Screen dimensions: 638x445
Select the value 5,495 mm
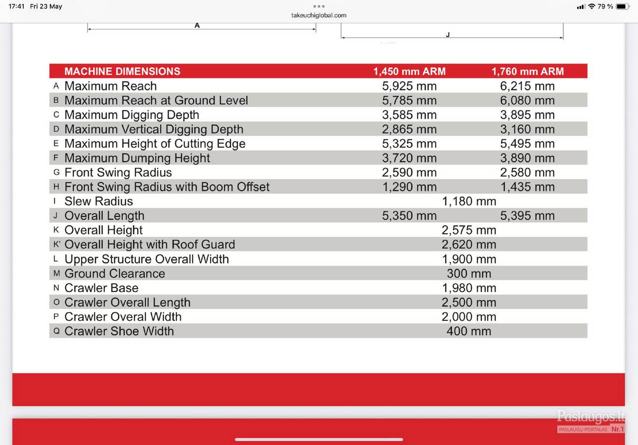[528, 143]
